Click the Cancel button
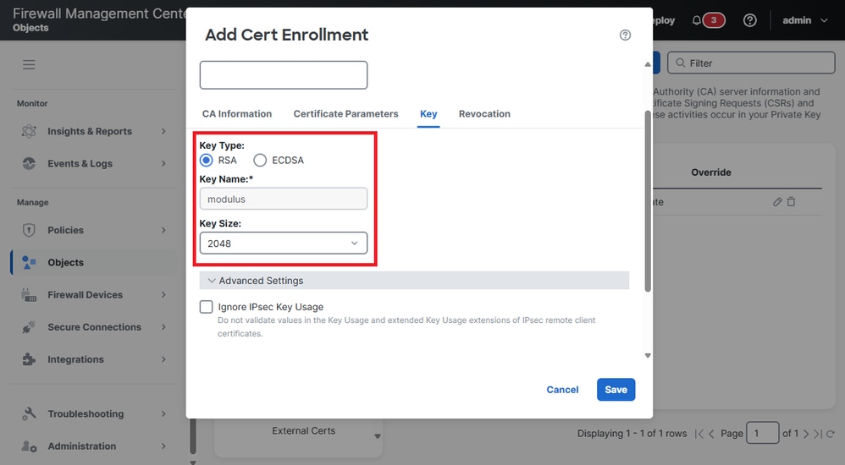Image resolution: width=845 pixels, height=465 pixels. 562,390
